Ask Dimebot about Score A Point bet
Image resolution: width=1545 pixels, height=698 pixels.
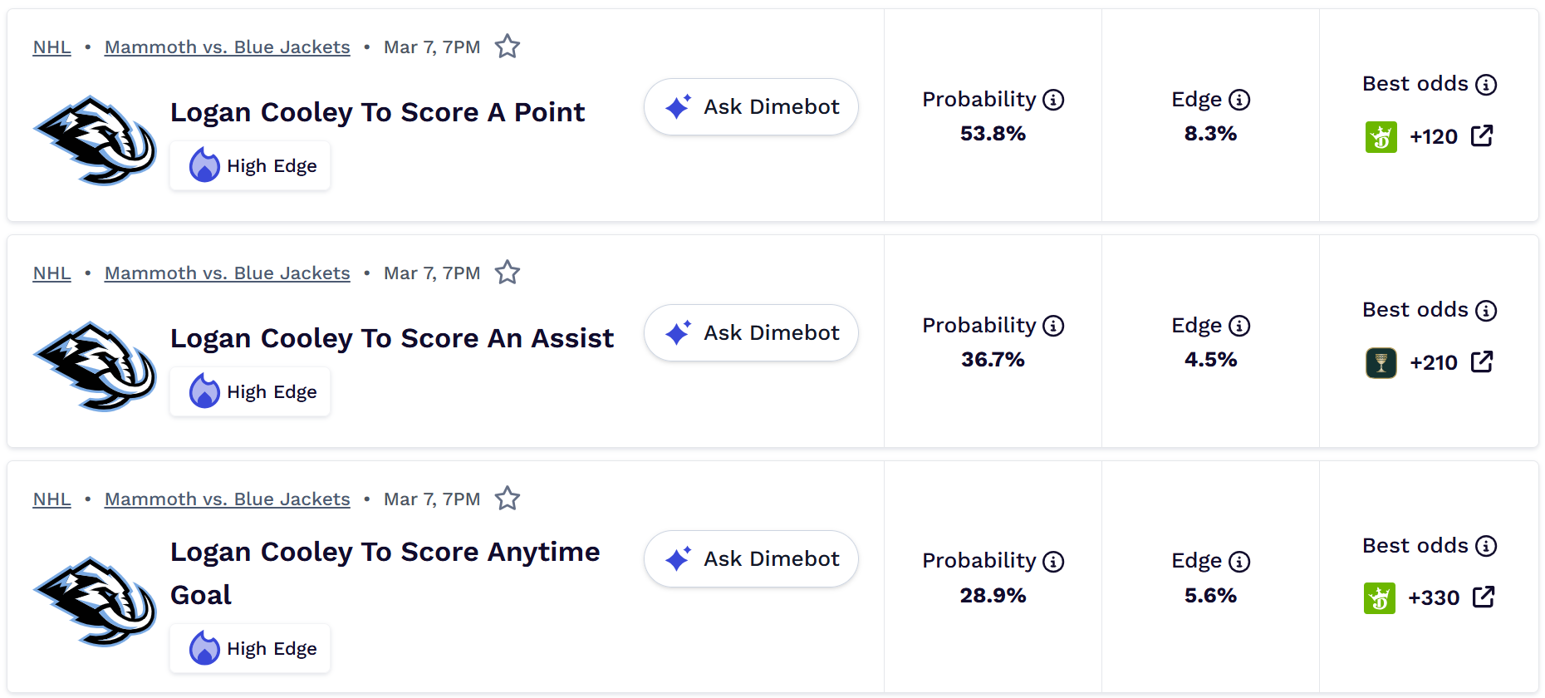pos(751,107)
